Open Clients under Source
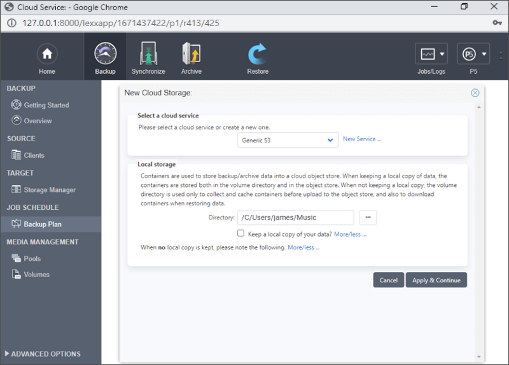The width and height of the screenshot is (509, 365). tap(34, 155)
